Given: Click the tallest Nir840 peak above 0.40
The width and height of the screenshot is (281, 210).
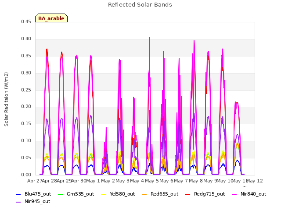Looking at the screenshot, I should [149, 38].
